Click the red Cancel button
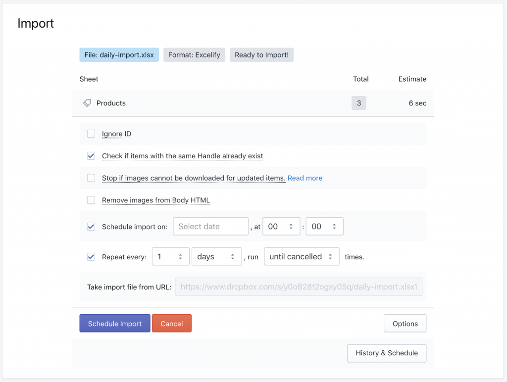 click(x=171, y=324)
